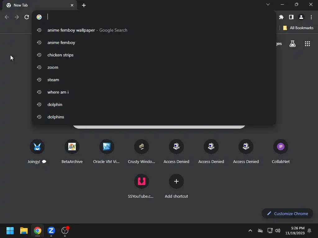Open the notifications bell icon
Viewport: 318px width, 238px height.
click(x=310, y=231)
